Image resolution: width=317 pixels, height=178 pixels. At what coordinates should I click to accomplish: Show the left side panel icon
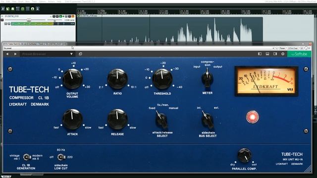click(x=260, y=54)
